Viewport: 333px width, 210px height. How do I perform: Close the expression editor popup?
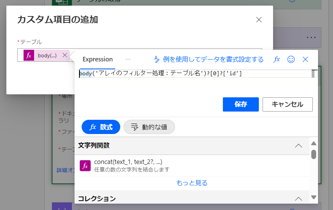(x=305, y=59)
